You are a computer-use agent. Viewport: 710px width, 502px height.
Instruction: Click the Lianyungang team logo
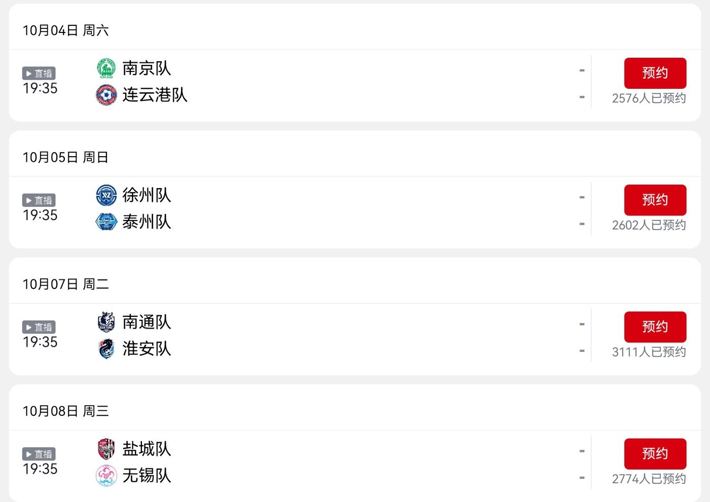click(106, 95)
